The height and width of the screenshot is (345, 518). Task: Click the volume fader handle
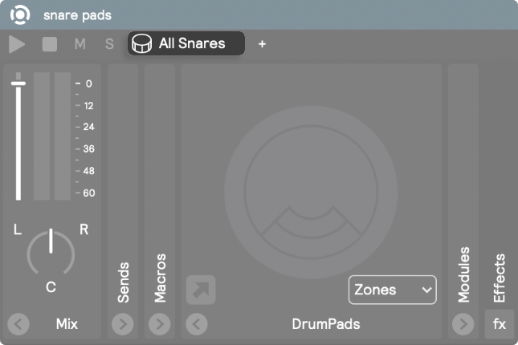pos(18,83)
